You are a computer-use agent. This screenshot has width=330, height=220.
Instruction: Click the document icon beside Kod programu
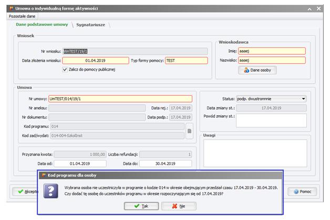[x=189, y=131]
